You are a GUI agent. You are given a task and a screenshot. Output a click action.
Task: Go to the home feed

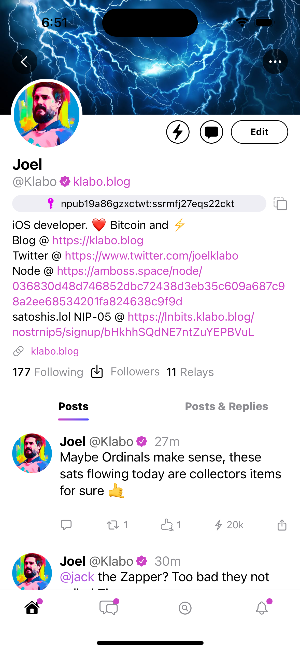[x=32, y=608]
